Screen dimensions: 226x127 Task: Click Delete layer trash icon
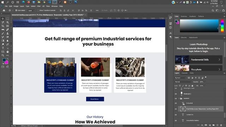pos(221,125)
